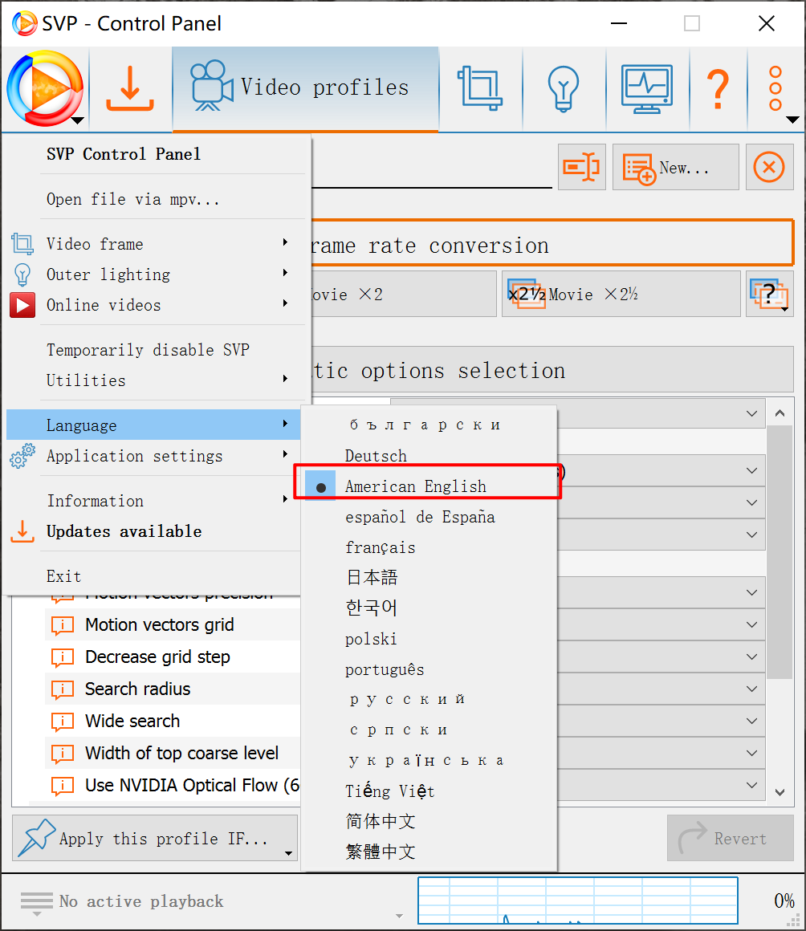Expand dropdown for Motion vectors grid row
The height and width of the screenshot is (931, 806).
(751, 624)
